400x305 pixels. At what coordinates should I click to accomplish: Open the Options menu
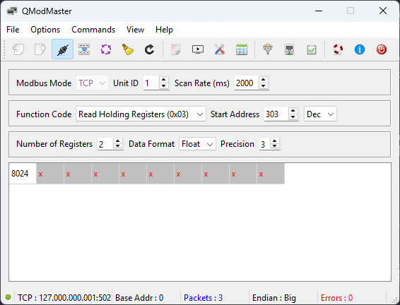point(45,30)
